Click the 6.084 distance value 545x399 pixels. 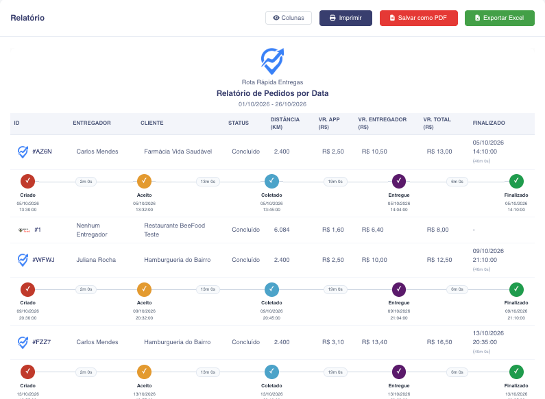(x=282, y=230)
